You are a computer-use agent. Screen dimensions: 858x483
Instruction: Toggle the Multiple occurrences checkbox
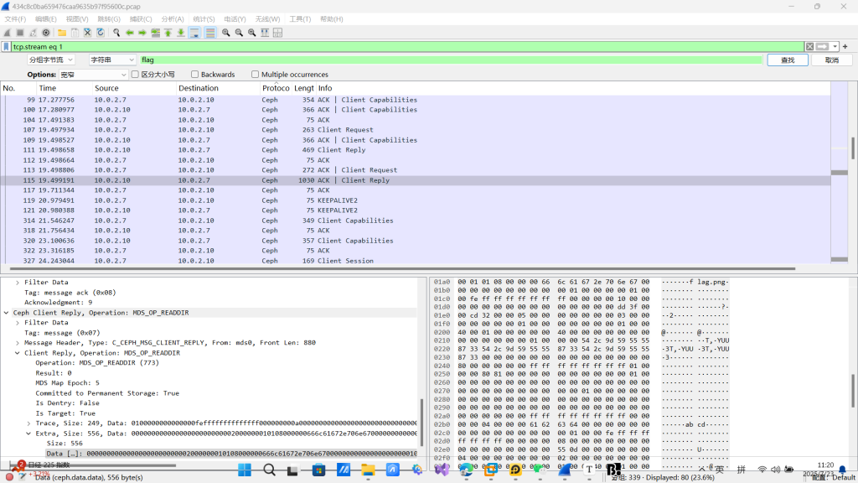256,75
